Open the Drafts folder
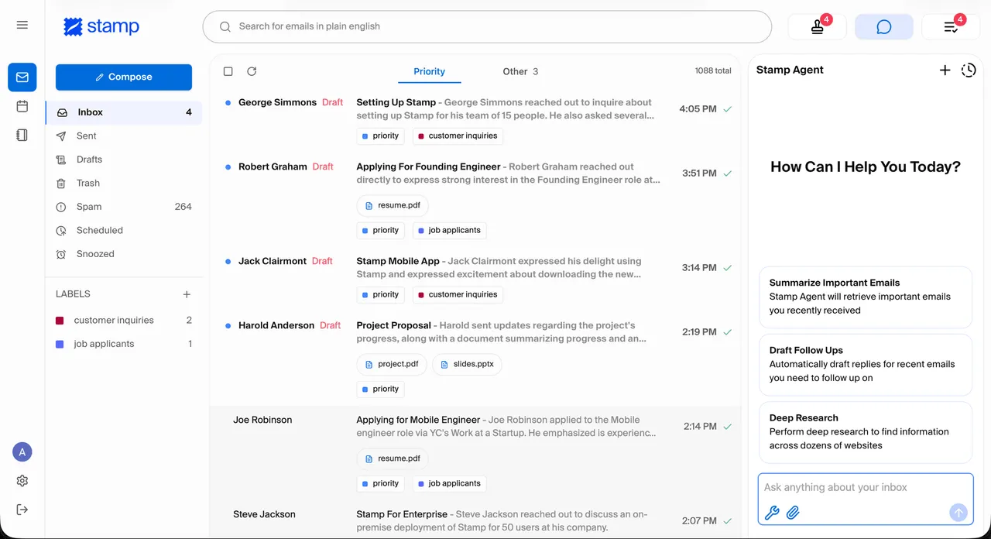 tap(124, 160)
